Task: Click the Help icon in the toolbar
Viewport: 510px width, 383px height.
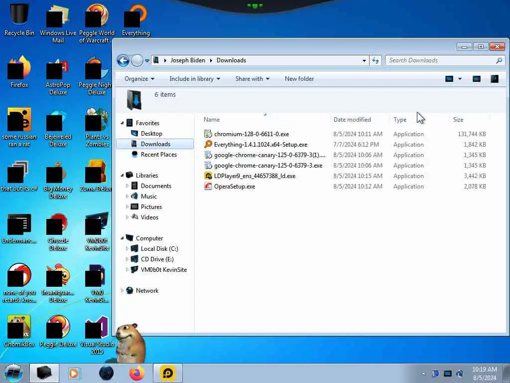Action: (x=495, y=79)
